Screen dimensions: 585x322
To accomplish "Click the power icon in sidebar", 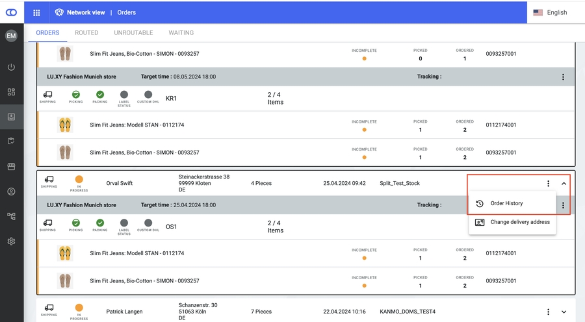I will (11, 68).
